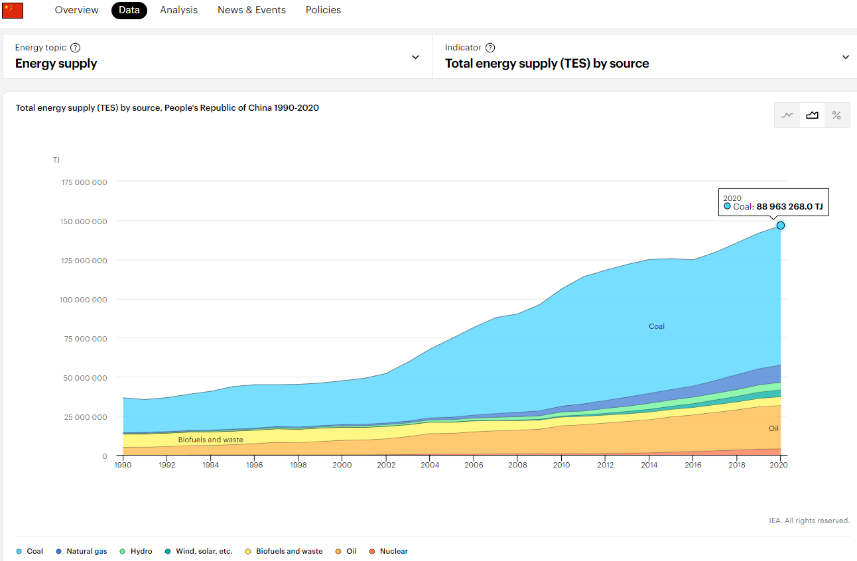Click help icon beside Indicator
The width and height of the screenshot is (857, 561).
click(x=490, y=48)
